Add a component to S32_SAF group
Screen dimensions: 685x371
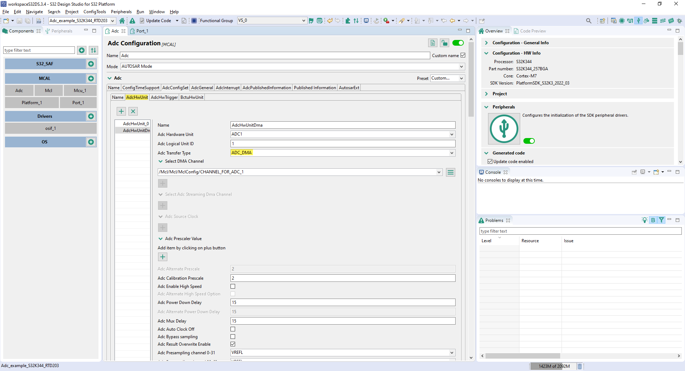point(91,64)
